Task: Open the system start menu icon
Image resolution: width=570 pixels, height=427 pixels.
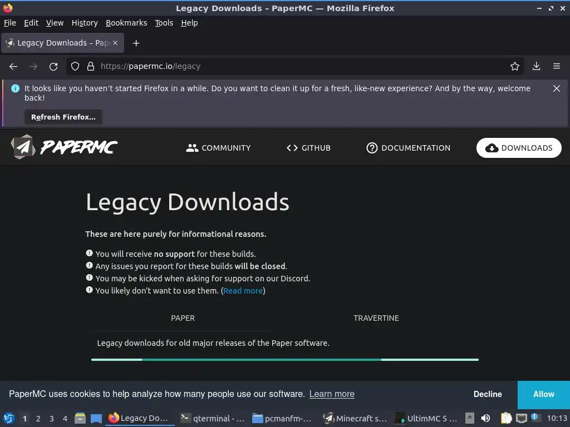Action: (x=9, y=418)
